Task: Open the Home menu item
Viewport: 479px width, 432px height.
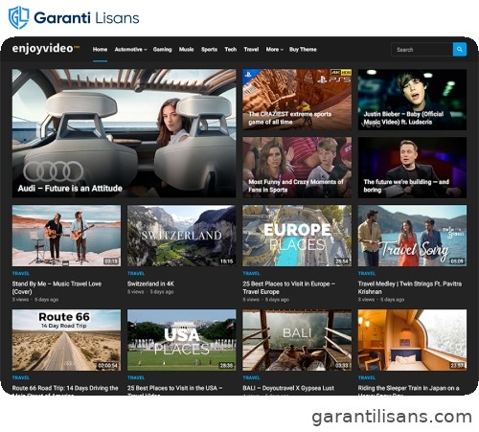Action: pyautogui.click(x=100, y=50)
